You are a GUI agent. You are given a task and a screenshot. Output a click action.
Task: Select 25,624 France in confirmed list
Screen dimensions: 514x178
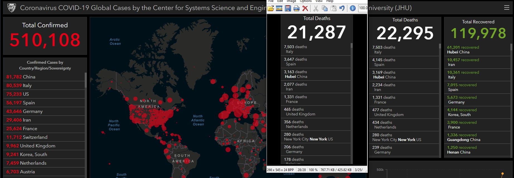[x=44, y=128]
